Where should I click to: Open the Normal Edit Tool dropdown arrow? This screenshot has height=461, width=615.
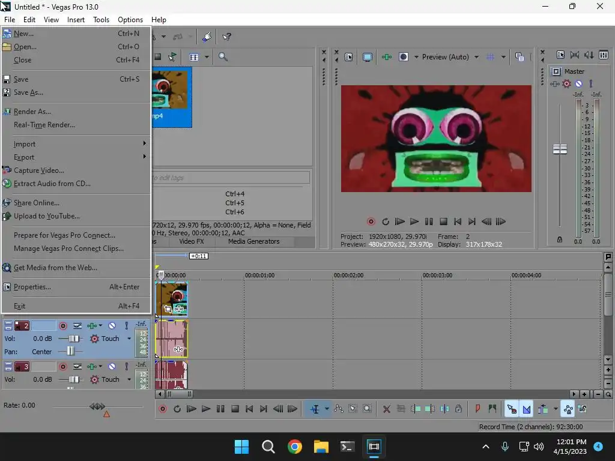point(327,409)
